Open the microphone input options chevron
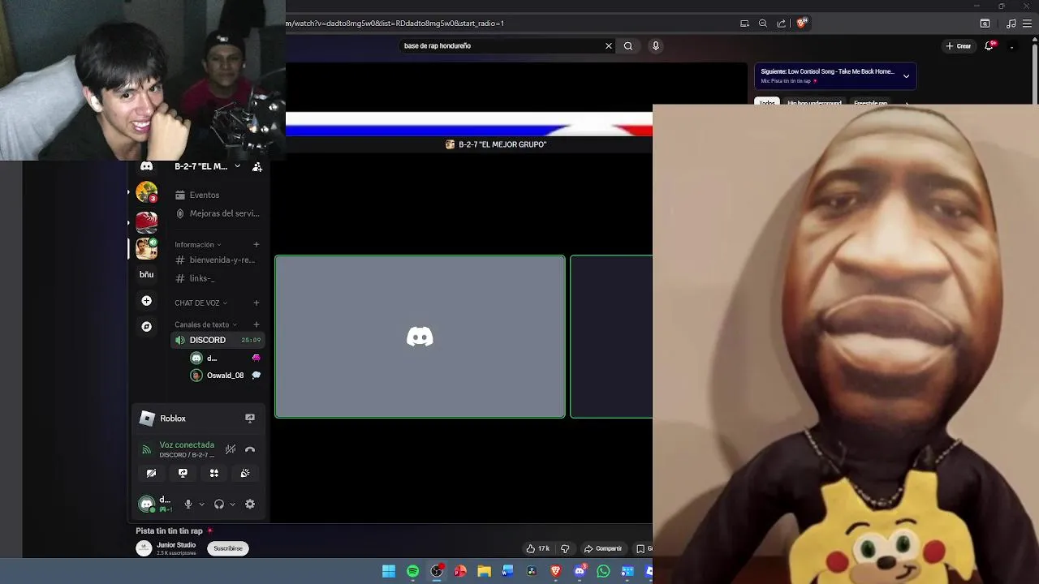This screenshot has height=584, width=1039. pos(202,505)
